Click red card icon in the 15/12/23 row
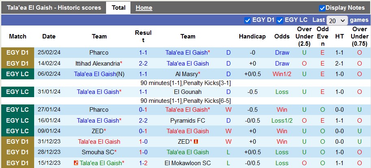Screen dimensions: 371x168 [76, 163]
